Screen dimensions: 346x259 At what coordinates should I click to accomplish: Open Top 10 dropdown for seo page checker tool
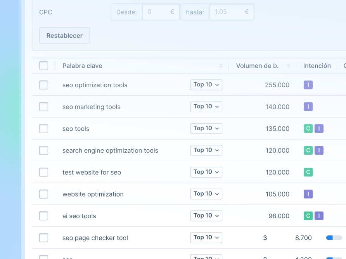click(x=206, y=237)
